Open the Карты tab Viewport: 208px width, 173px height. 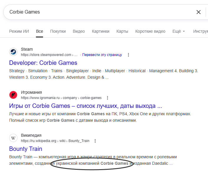(122, 31)
